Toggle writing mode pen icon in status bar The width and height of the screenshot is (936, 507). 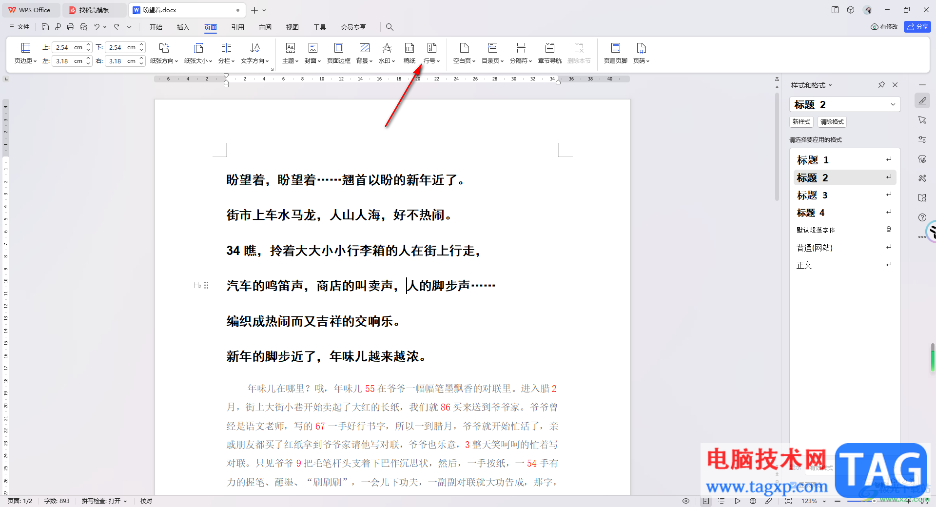pos(769,501)
